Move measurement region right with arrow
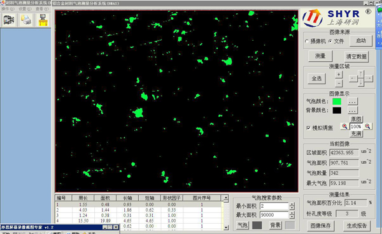 click(369, 78)
